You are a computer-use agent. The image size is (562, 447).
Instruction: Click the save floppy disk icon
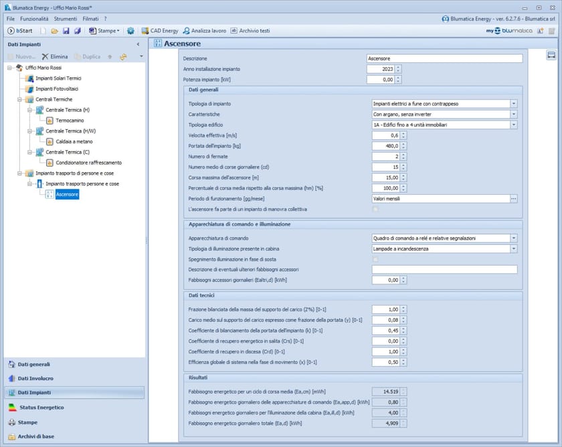[x=66, y=31]
